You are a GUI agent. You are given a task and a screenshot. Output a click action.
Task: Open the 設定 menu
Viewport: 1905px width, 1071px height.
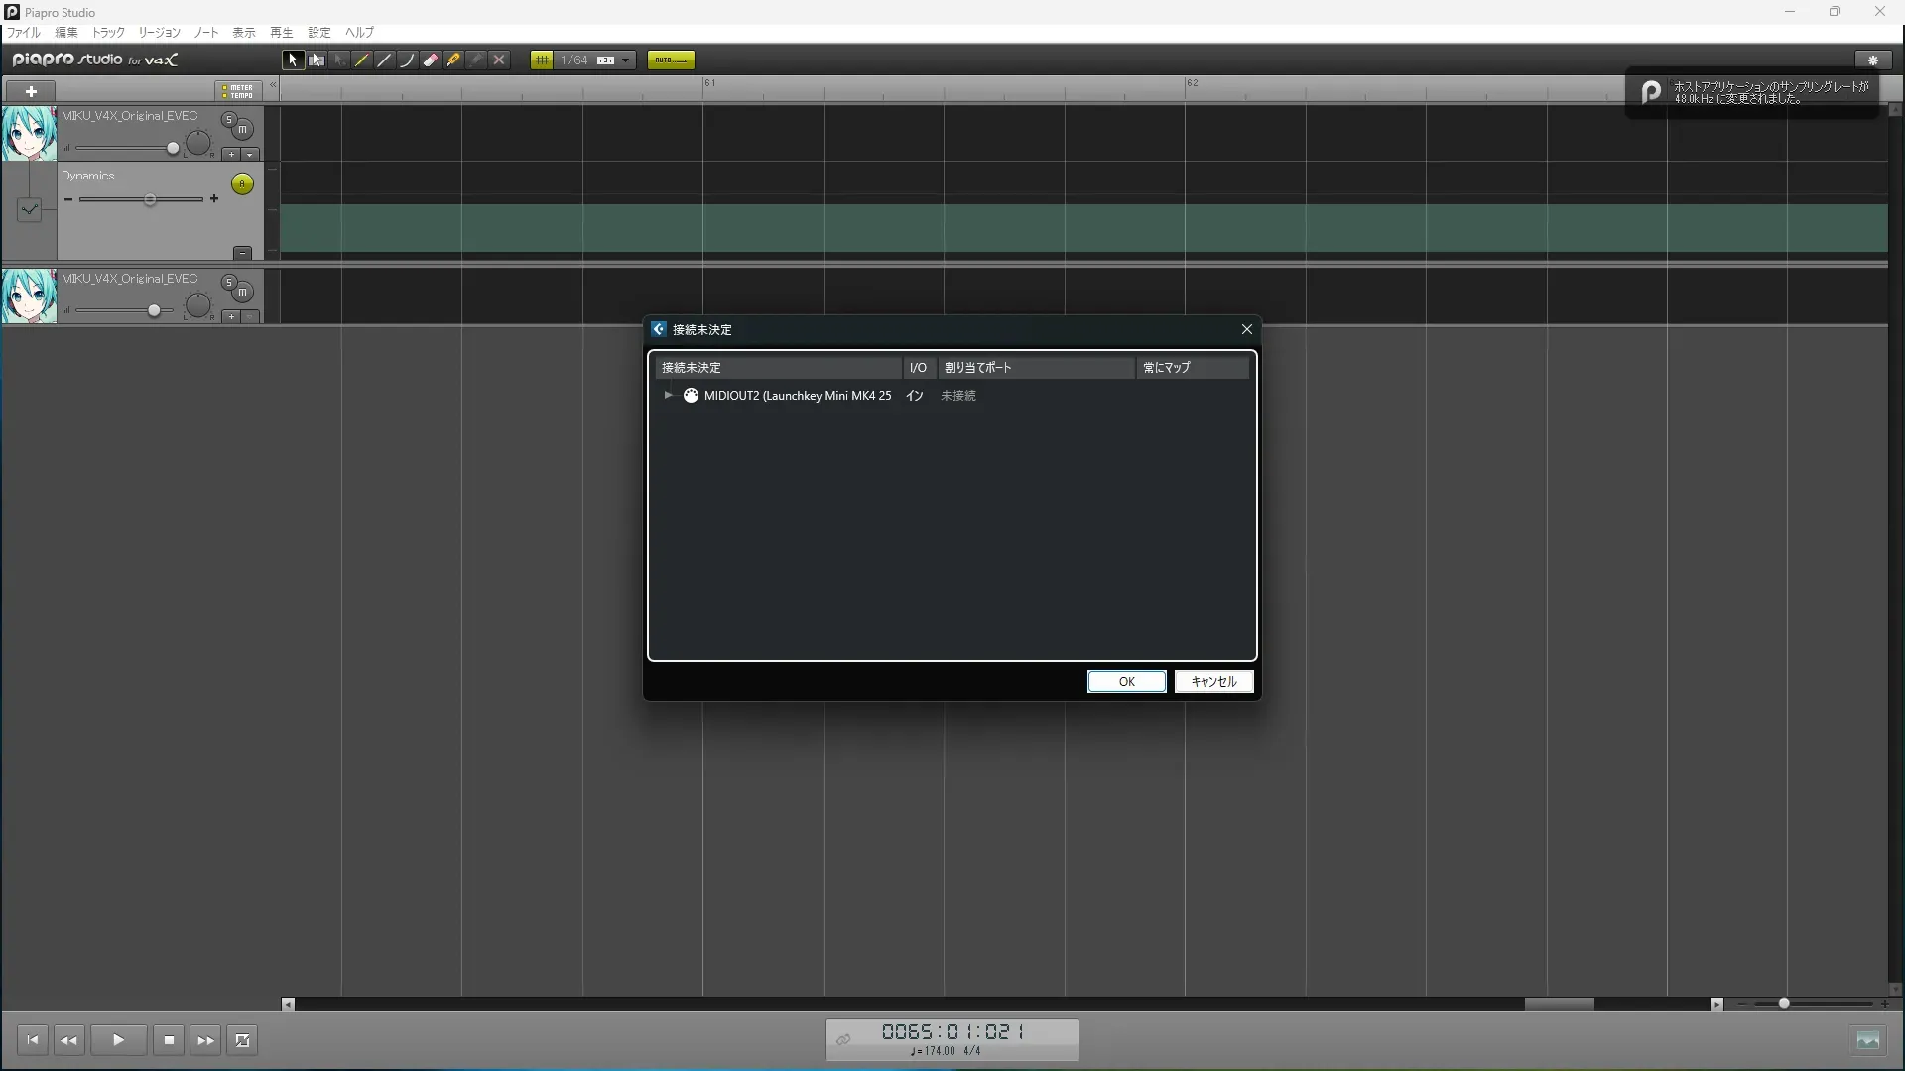(318, 33)
